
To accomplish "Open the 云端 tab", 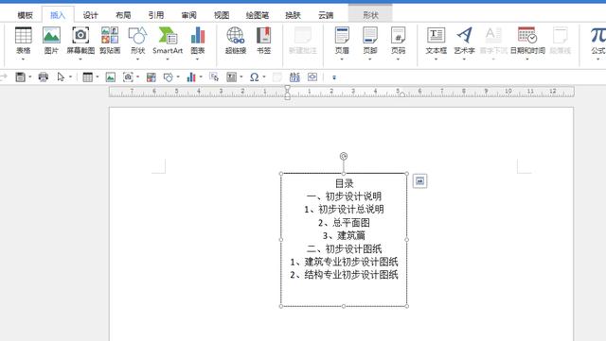I will [326, 15].
